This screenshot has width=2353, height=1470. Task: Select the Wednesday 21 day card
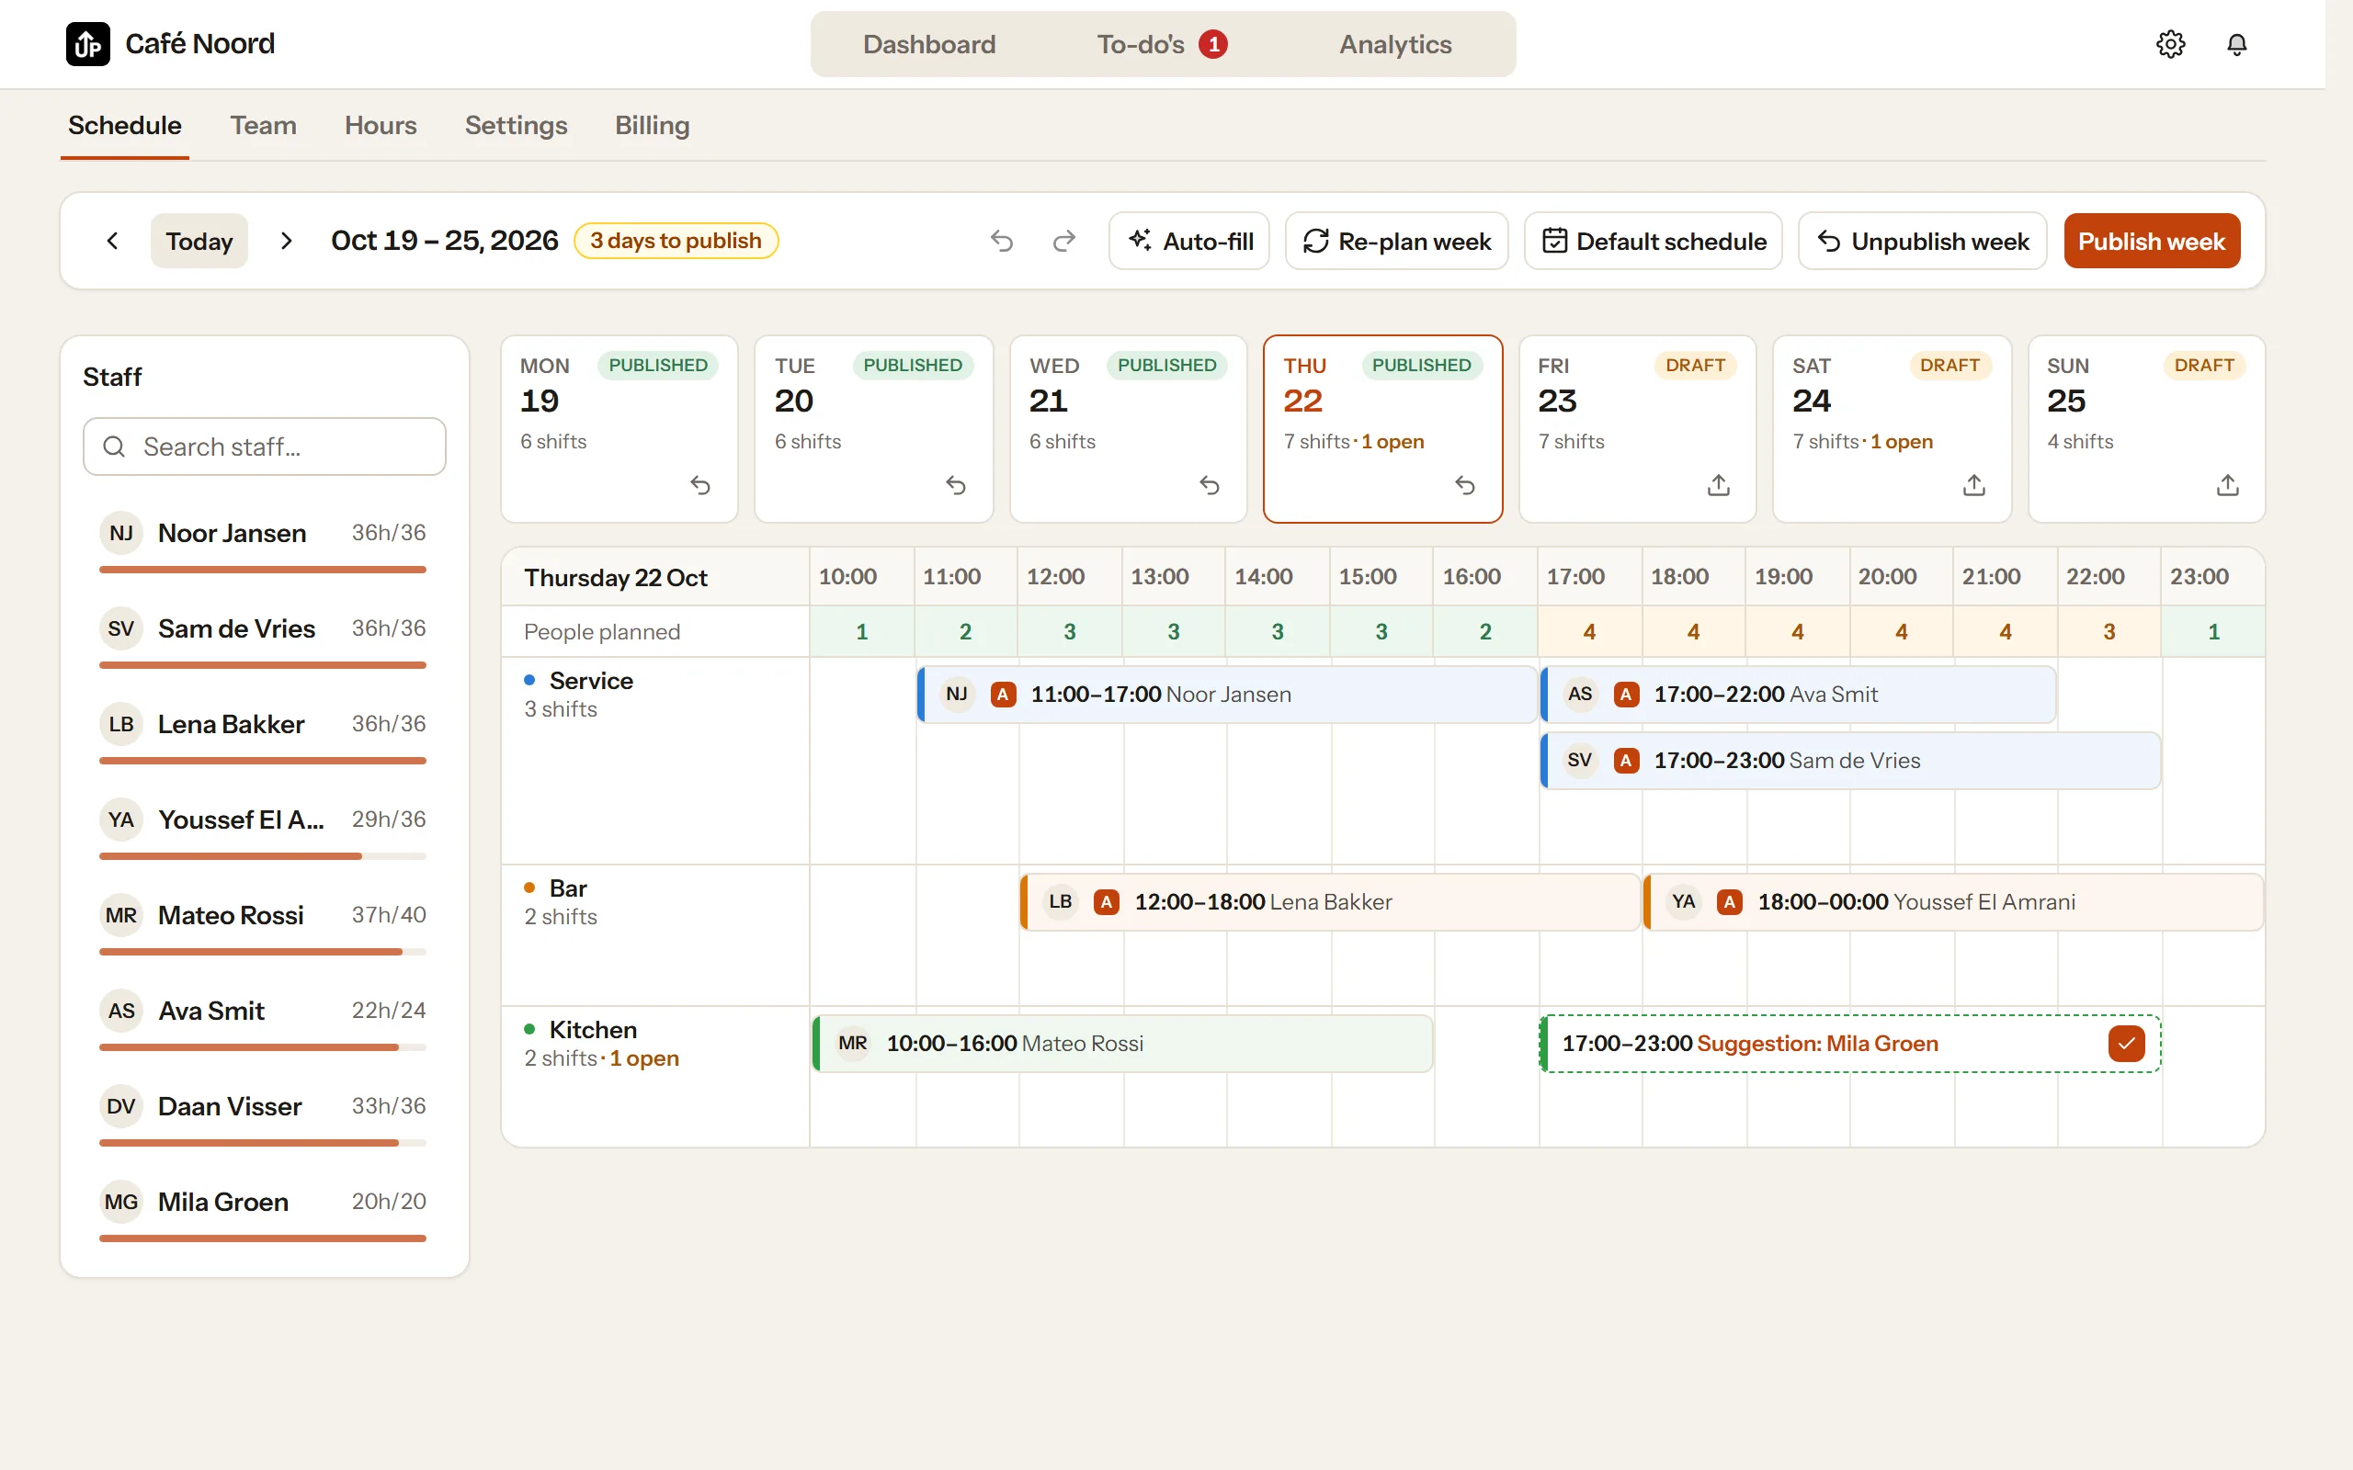(1128, 429)
